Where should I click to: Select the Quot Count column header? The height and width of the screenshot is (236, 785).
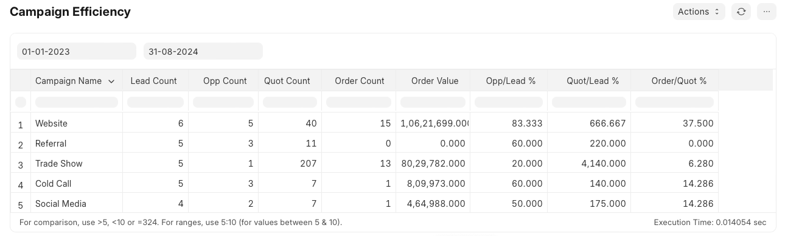click(x=287, y=81)
